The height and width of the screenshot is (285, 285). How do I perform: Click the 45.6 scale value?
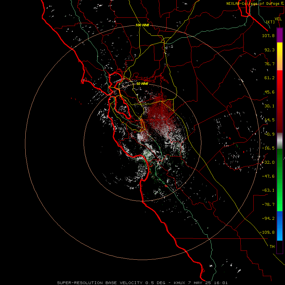(x=269, y=92)
